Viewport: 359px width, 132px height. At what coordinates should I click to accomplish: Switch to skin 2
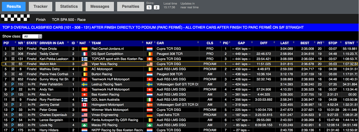(x=157, y=7)
